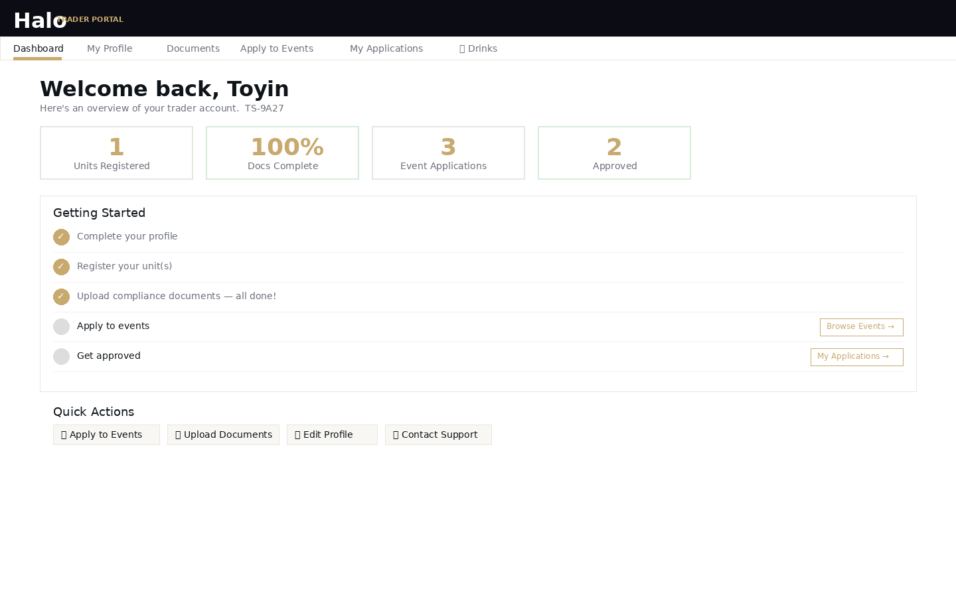Click the Contact Support quick action
956x597 pixels.
point(438,434)
